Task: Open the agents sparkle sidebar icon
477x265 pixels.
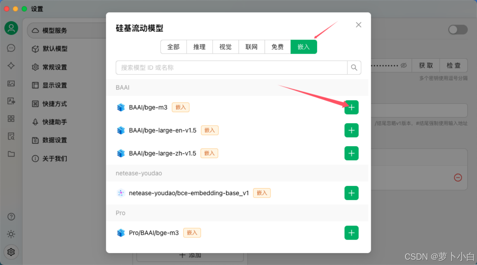Action: click(11, 66)
